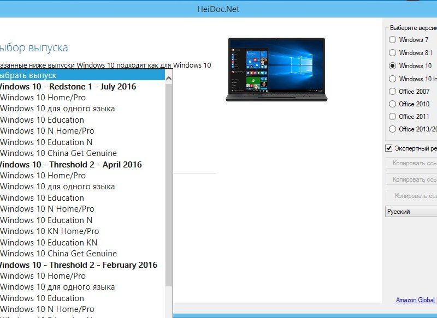The height and width of the screenshot is (318, 437).
Task: Choose Office 2010 from the version list
Action: 392,104
